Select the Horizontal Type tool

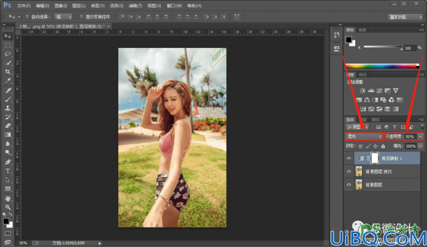8,171
